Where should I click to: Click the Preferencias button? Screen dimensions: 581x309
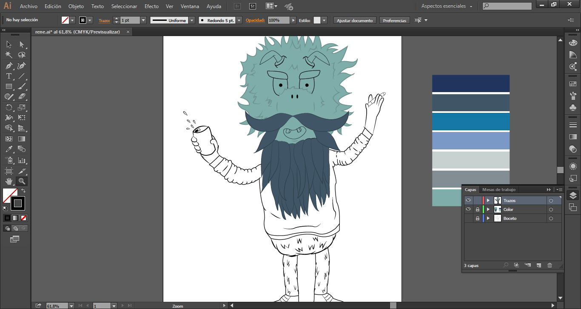pos(394,20)
